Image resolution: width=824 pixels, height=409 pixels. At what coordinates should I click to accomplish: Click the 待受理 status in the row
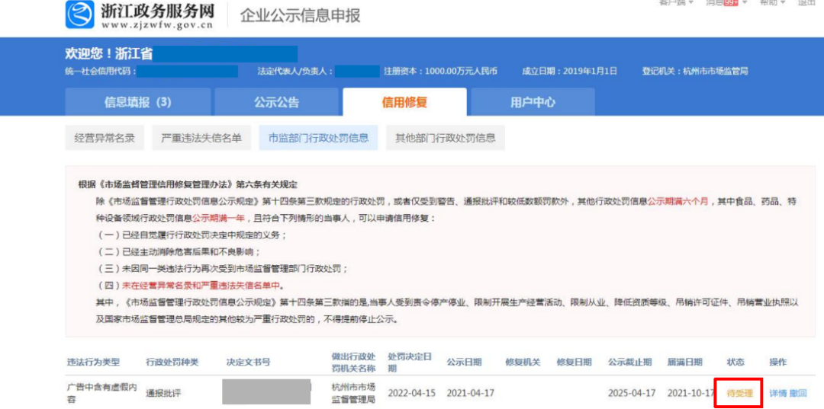click(739, 394)
